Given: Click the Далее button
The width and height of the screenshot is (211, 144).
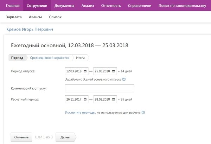Looking at the screenshot, I should coord(65,137).
